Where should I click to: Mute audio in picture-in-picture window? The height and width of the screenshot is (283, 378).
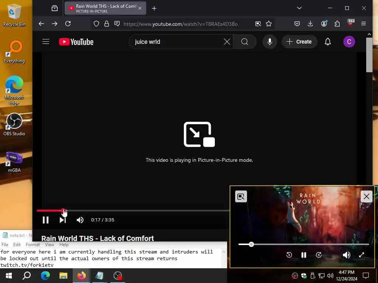346,255
